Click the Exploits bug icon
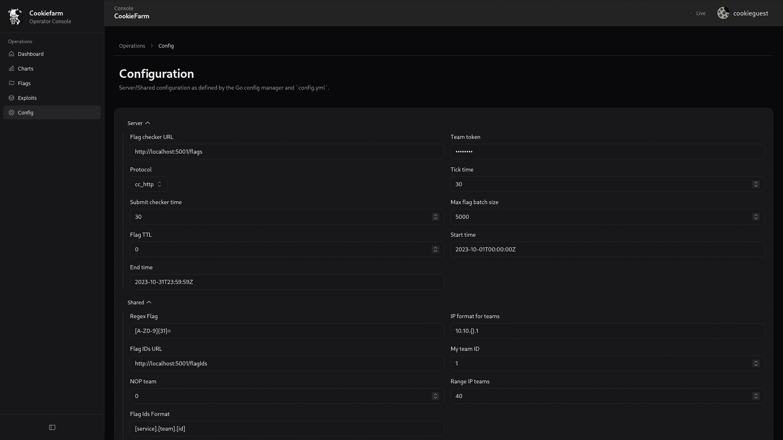Screen dimensions: 783x440 coord(11,98)
